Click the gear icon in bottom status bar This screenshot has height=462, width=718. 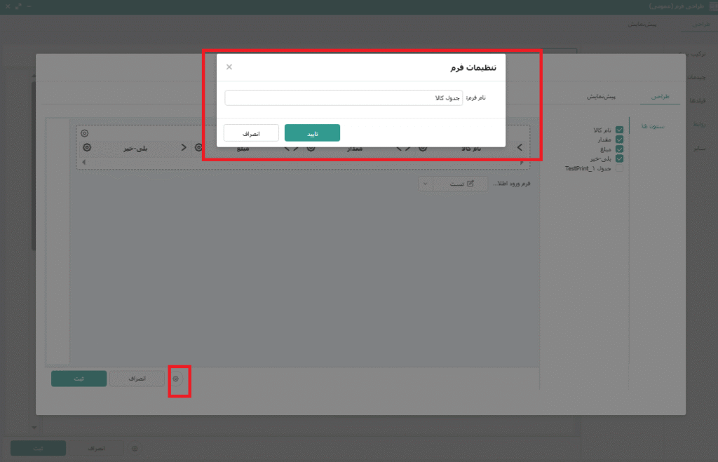coord(135,448)
